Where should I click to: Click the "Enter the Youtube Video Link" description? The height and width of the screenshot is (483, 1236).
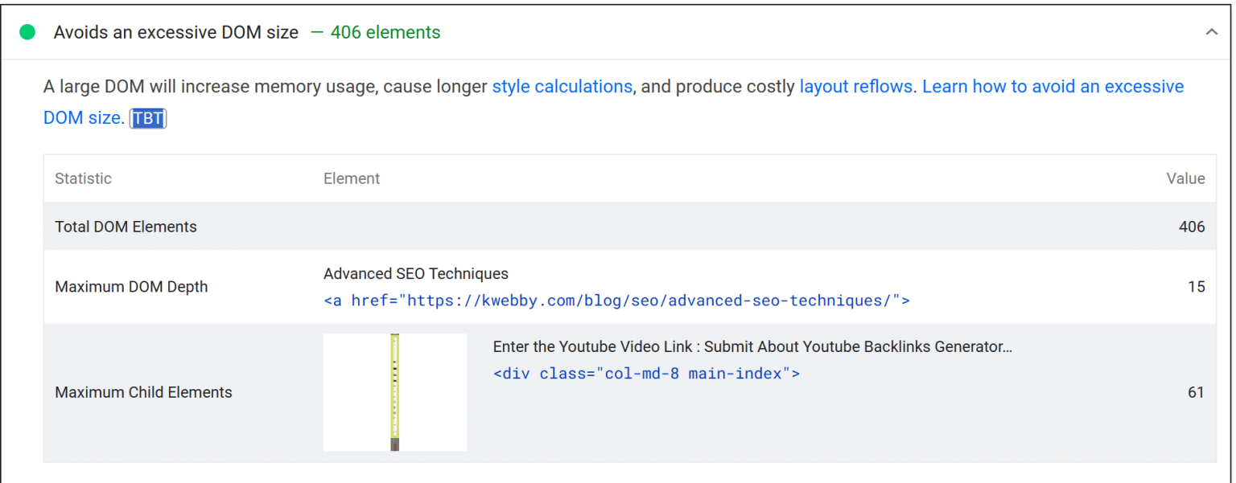tap(752, 346)
